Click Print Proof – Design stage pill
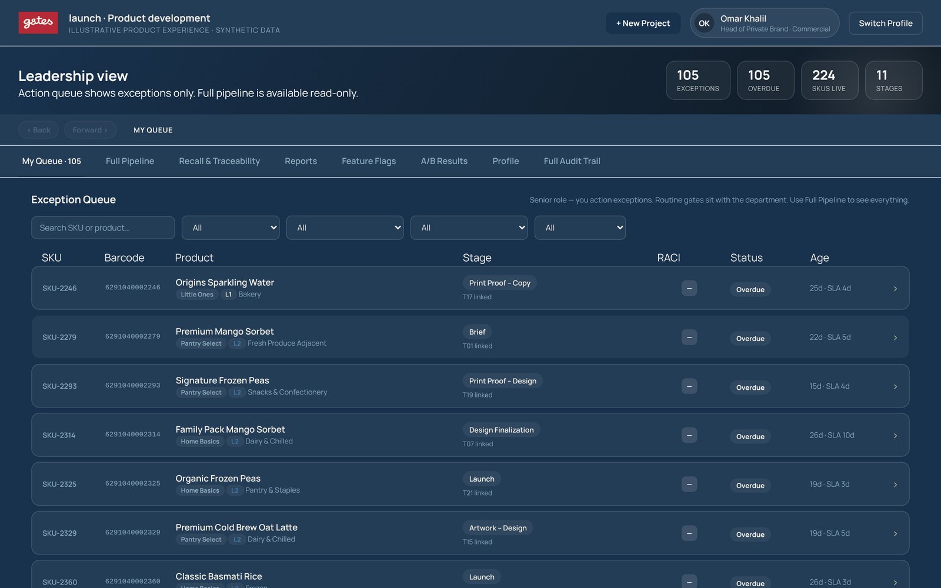Viewport: 941px width, 588px height. [502, 381]
